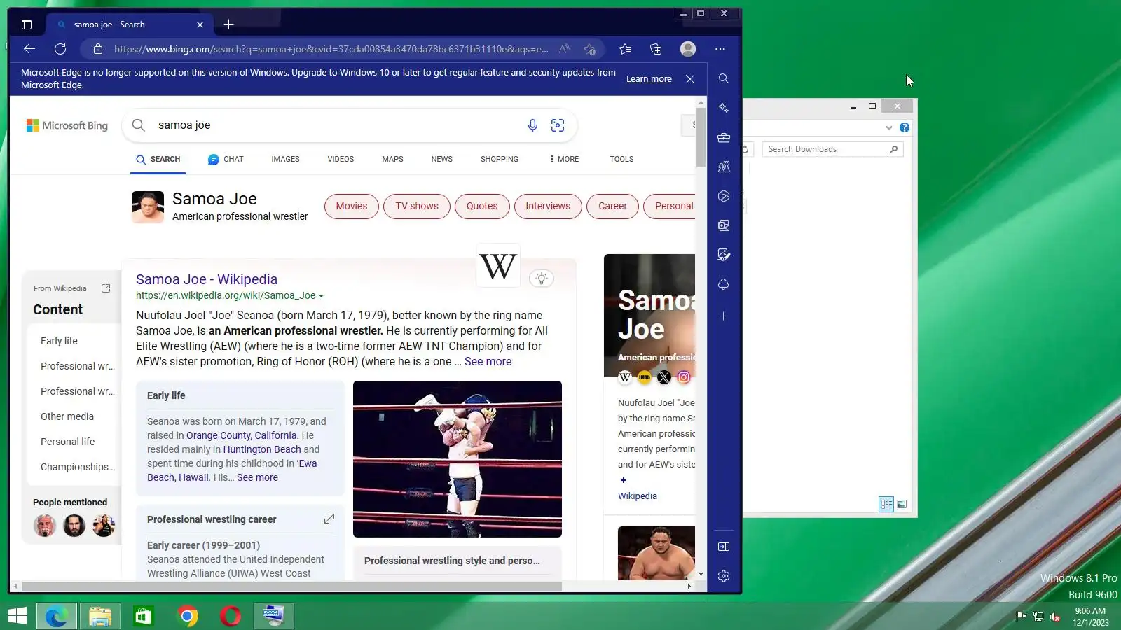Open Settings and more menu
1121x630 pixels.
click(x=720, y=49)
